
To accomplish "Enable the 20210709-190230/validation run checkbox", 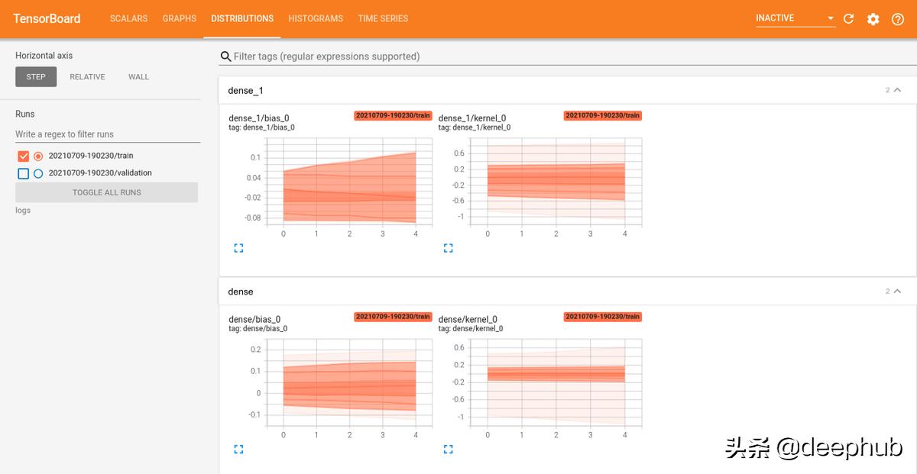I will pos(23,173).
